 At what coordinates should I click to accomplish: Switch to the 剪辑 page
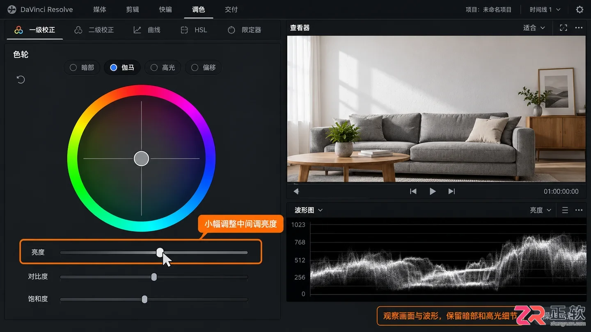point(133,9)
